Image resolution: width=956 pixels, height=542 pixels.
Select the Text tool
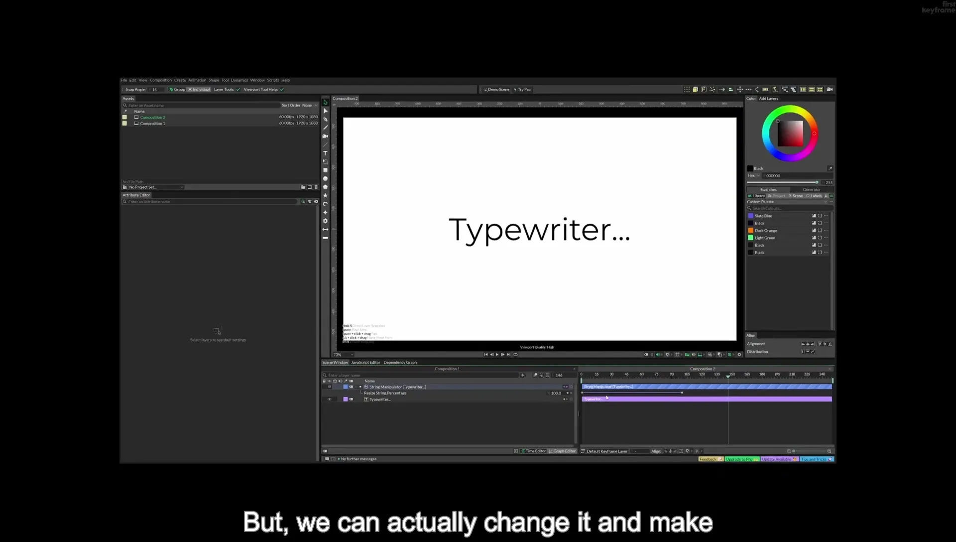[x=325, y=153]
